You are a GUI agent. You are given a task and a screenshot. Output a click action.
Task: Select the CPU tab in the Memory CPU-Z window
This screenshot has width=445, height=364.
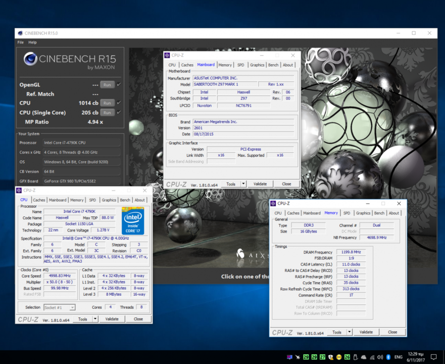[x=278, y=213]
